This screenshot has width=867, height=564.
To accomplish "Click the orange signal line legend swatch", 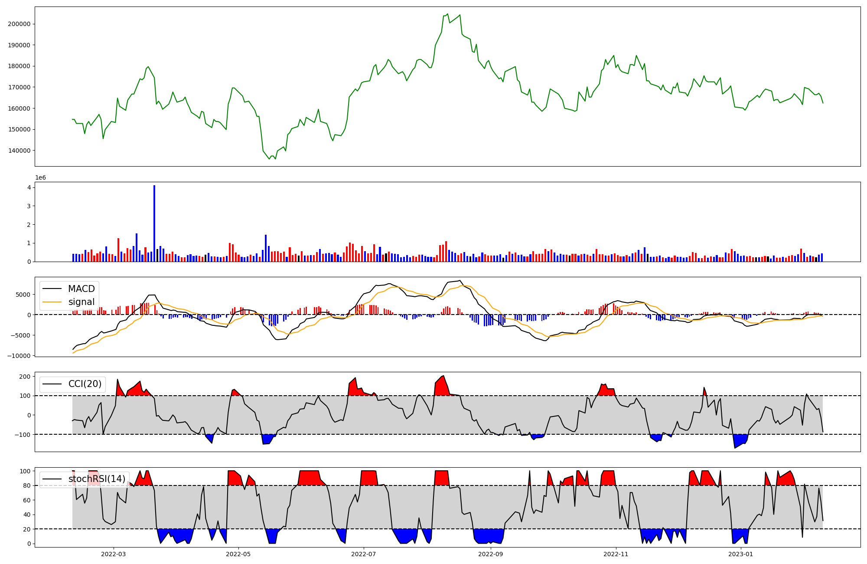I will pos(52,302).
